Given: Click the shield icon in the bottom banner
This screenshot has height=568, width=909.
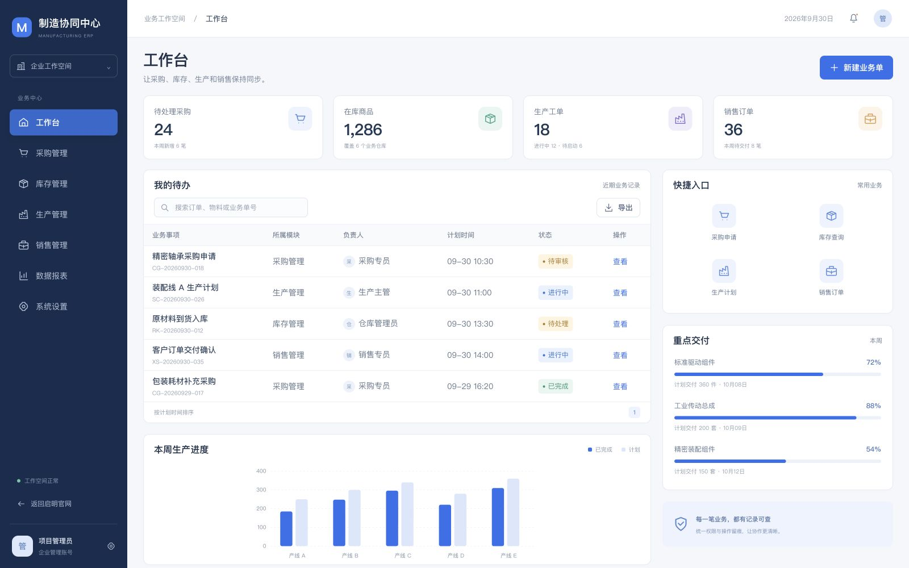Looking at the screenshot, I should 681,524.
